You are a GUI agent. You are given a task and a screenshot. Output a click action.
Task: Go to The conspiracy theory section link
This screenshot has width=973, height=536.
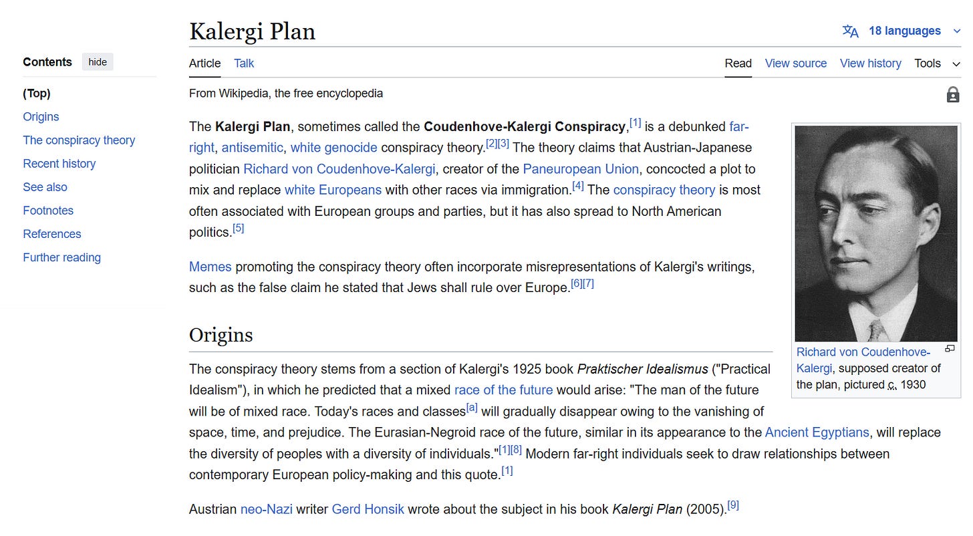pos(79,140)
